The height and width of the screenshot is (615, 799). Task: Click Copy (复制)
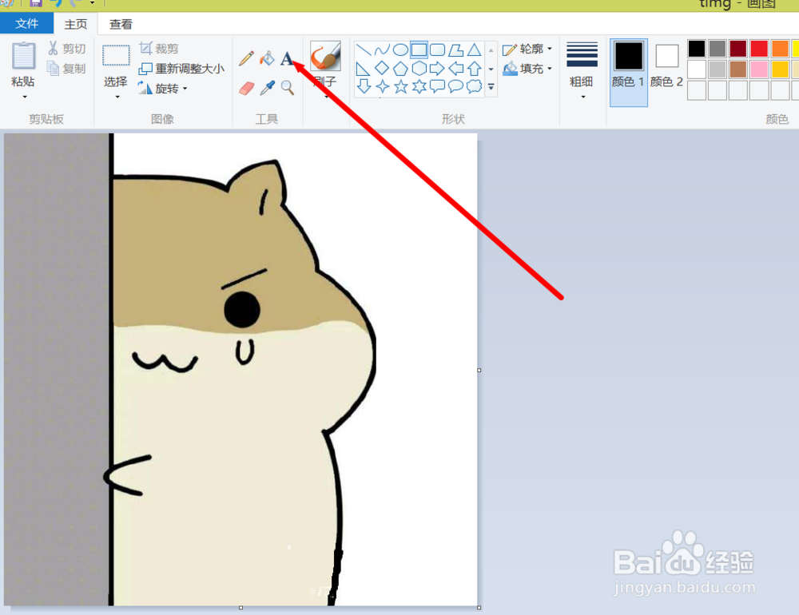(67, 68)
